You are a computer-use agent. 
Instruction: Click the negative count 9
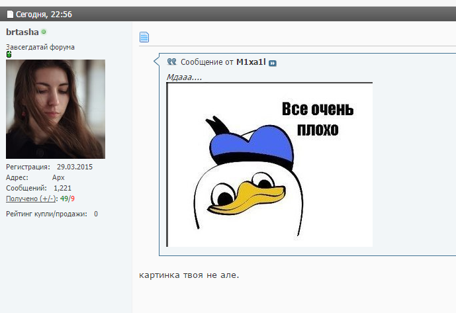point(73,199)
